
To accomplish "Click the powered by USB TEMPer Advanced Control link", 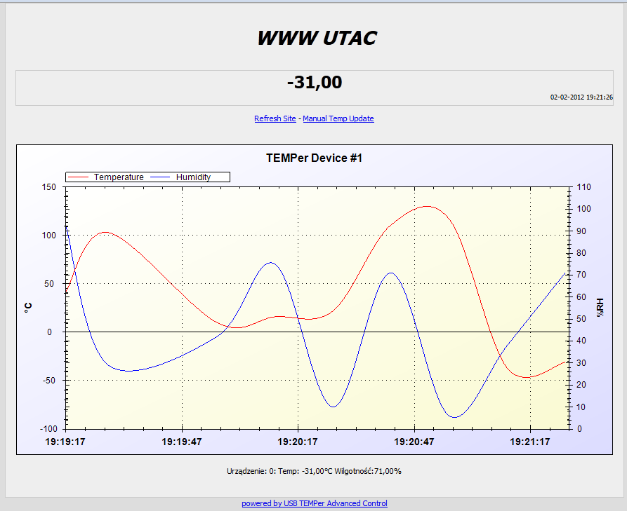I will tap(314, 503).
